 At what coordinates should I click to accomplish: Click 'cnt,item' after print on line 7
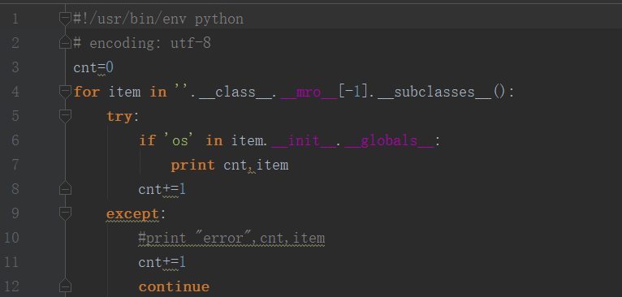pyautogui.click(x=256, y=165)
